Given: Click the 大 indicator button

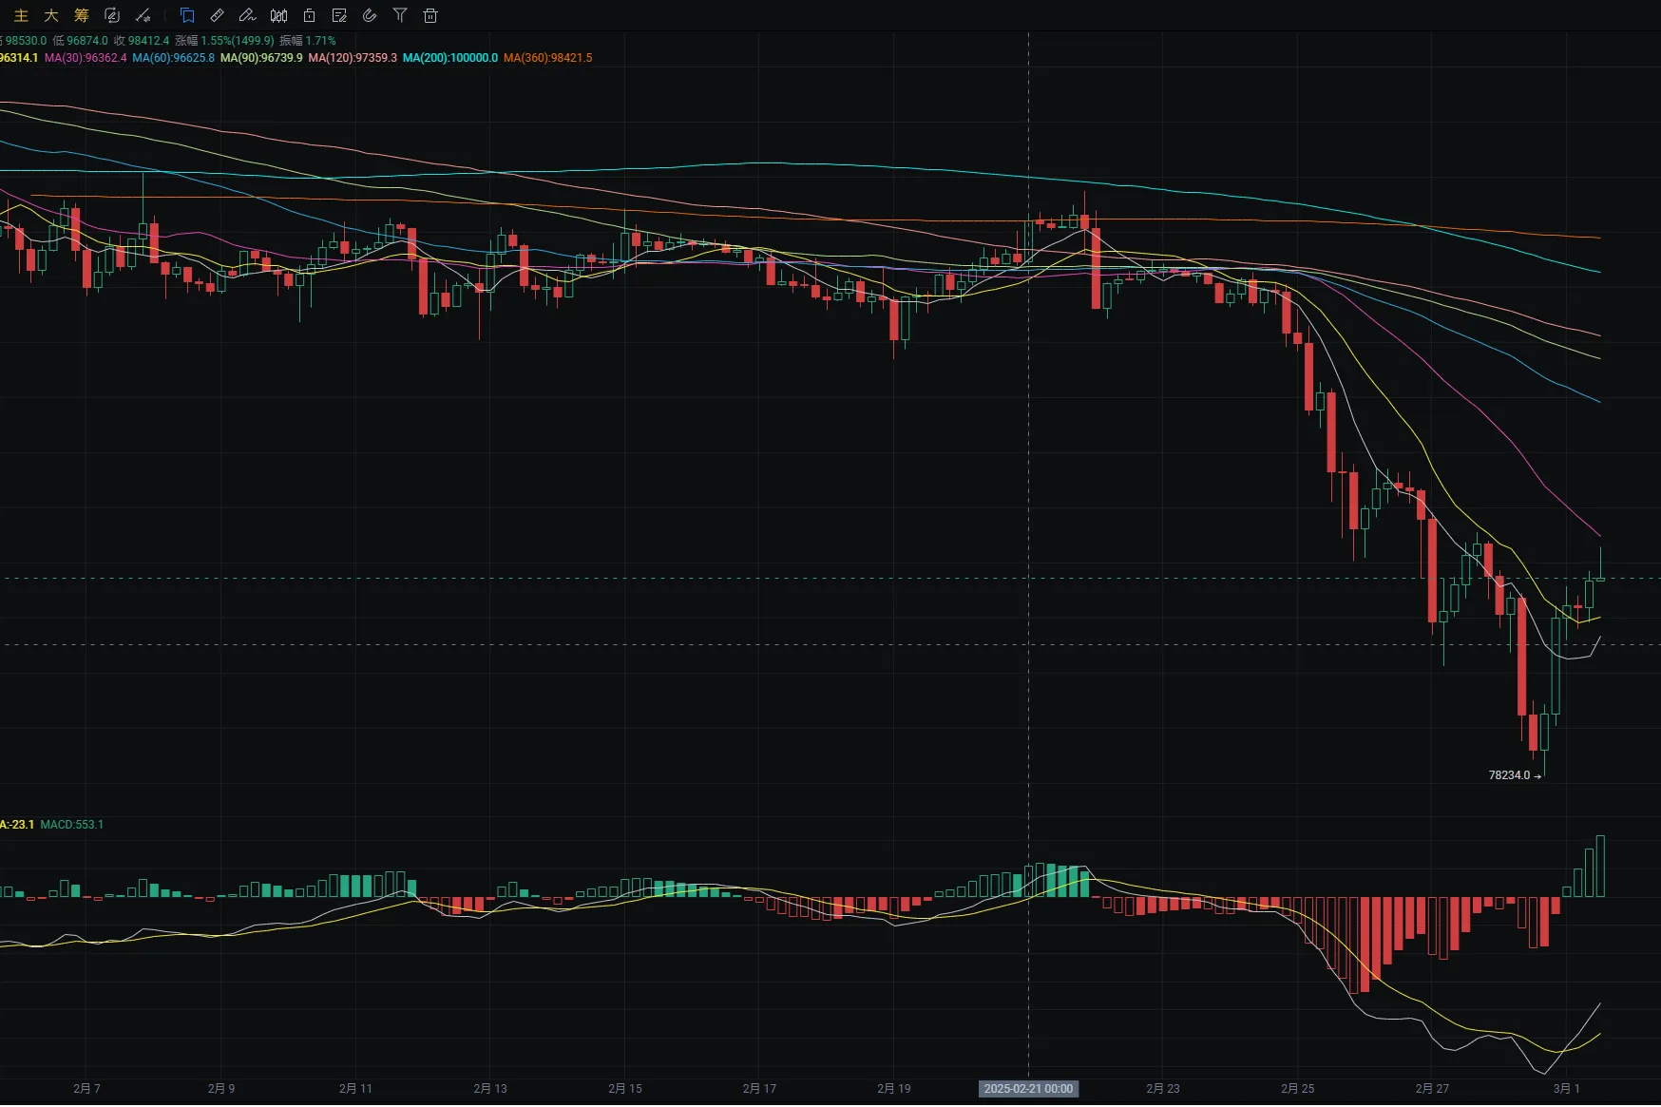Looking at the screenshot, I should pyautogui.click(x=51, y=15).
